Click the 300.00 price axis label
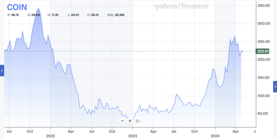 coord(264,24)
